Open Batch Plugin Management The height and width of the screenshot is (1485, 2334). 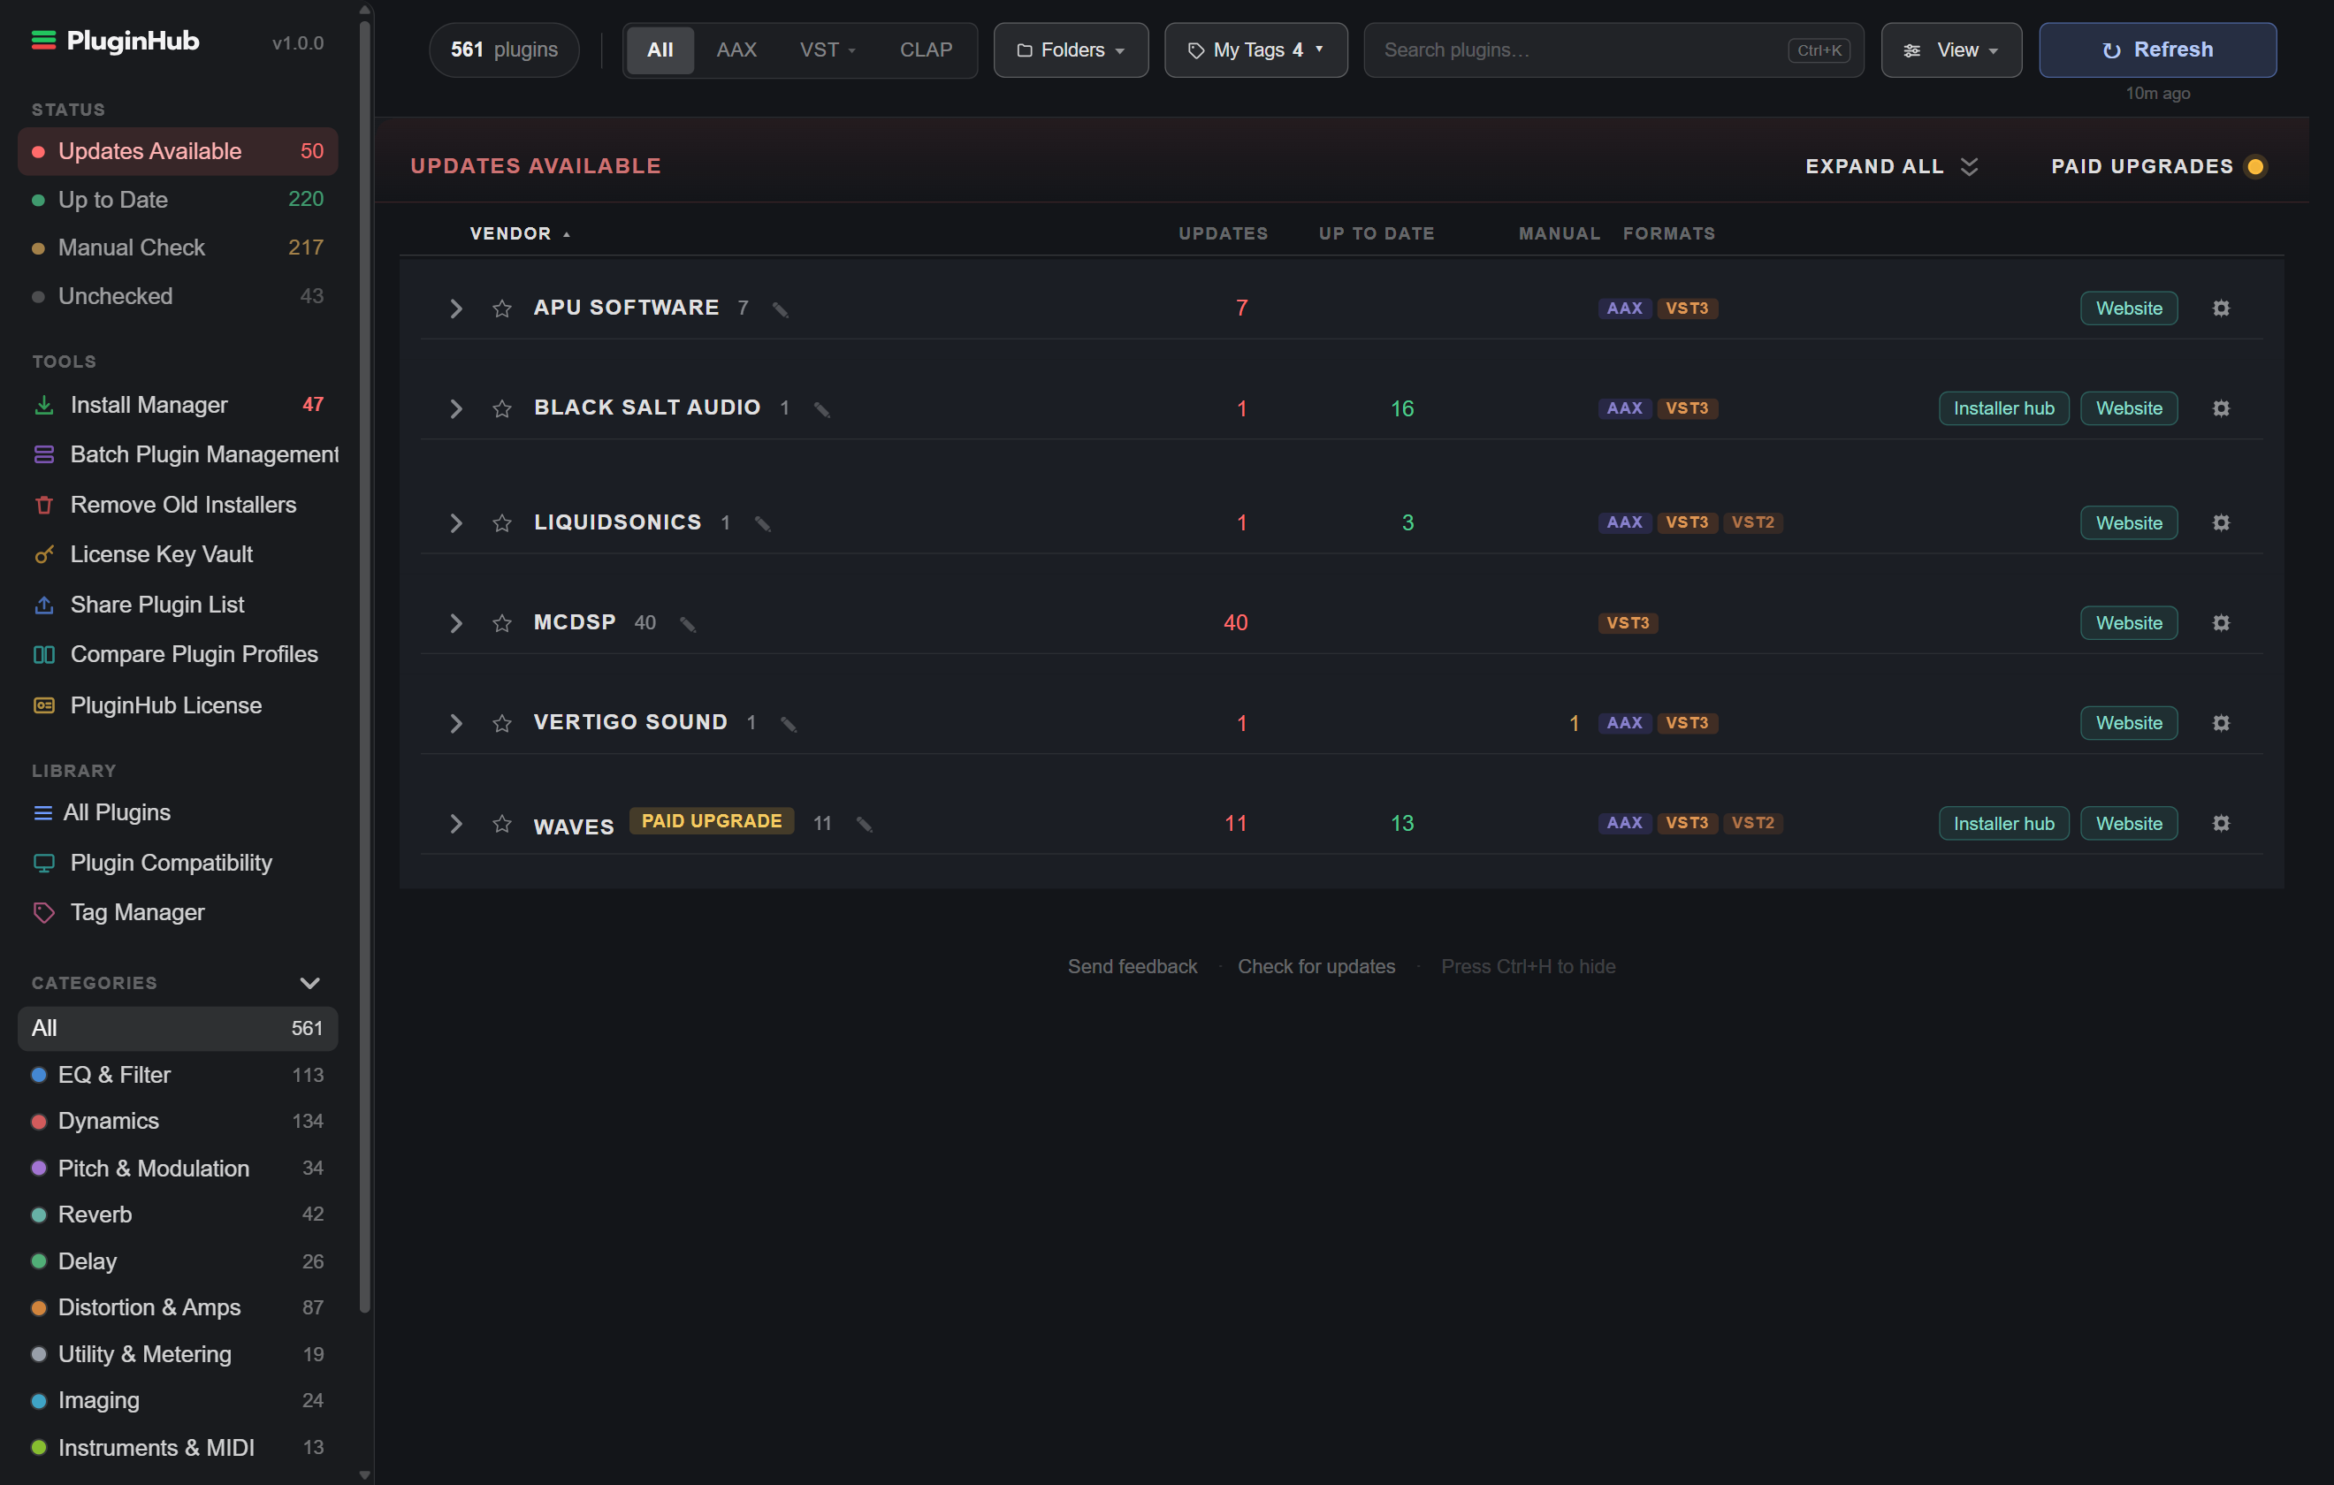tap(178, 454)
